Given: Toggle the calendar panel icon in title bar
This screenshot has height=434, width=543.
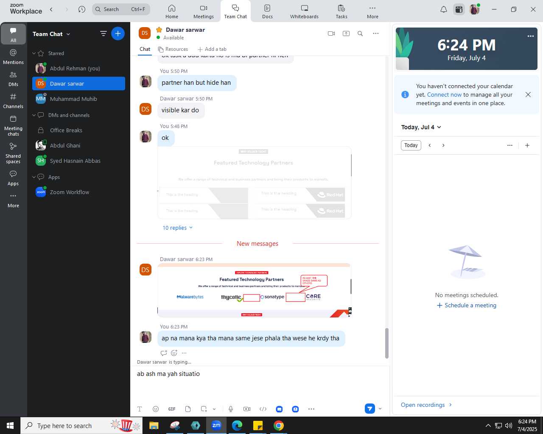Looking at the screenshot, I should pos(459,9).
